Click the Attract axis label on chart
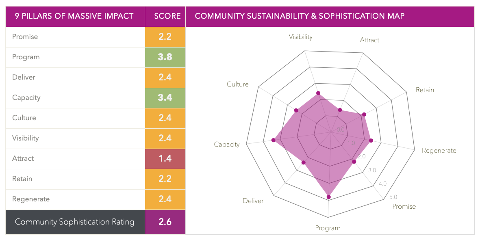The image size is (480, 242). (x=369, y=40)
